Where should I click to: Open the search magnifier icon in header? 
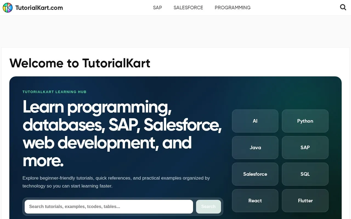click(343, 7)
